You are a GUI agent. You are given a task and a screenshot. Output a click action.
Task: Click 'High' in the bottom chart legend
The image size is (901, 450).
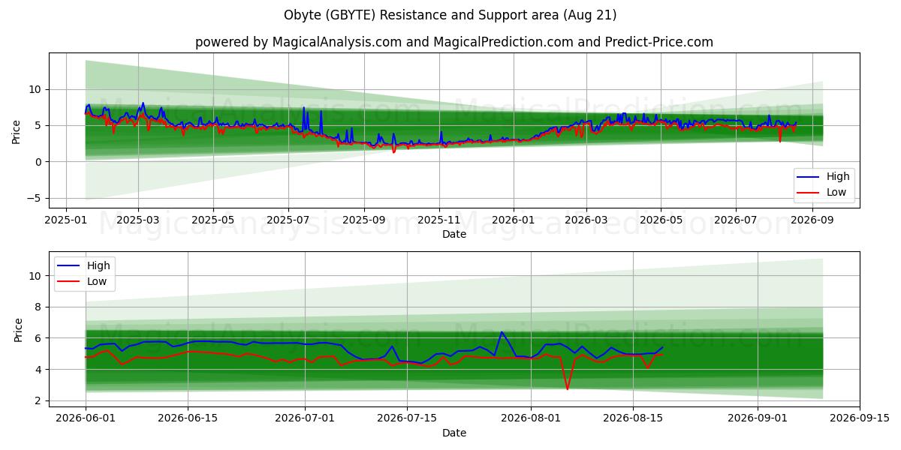(x=98, y=265)
